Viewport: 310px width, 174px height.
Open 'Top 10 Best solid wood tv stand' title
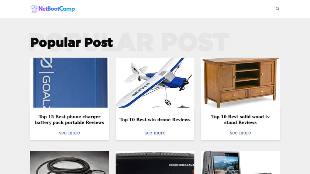point(240,120)
